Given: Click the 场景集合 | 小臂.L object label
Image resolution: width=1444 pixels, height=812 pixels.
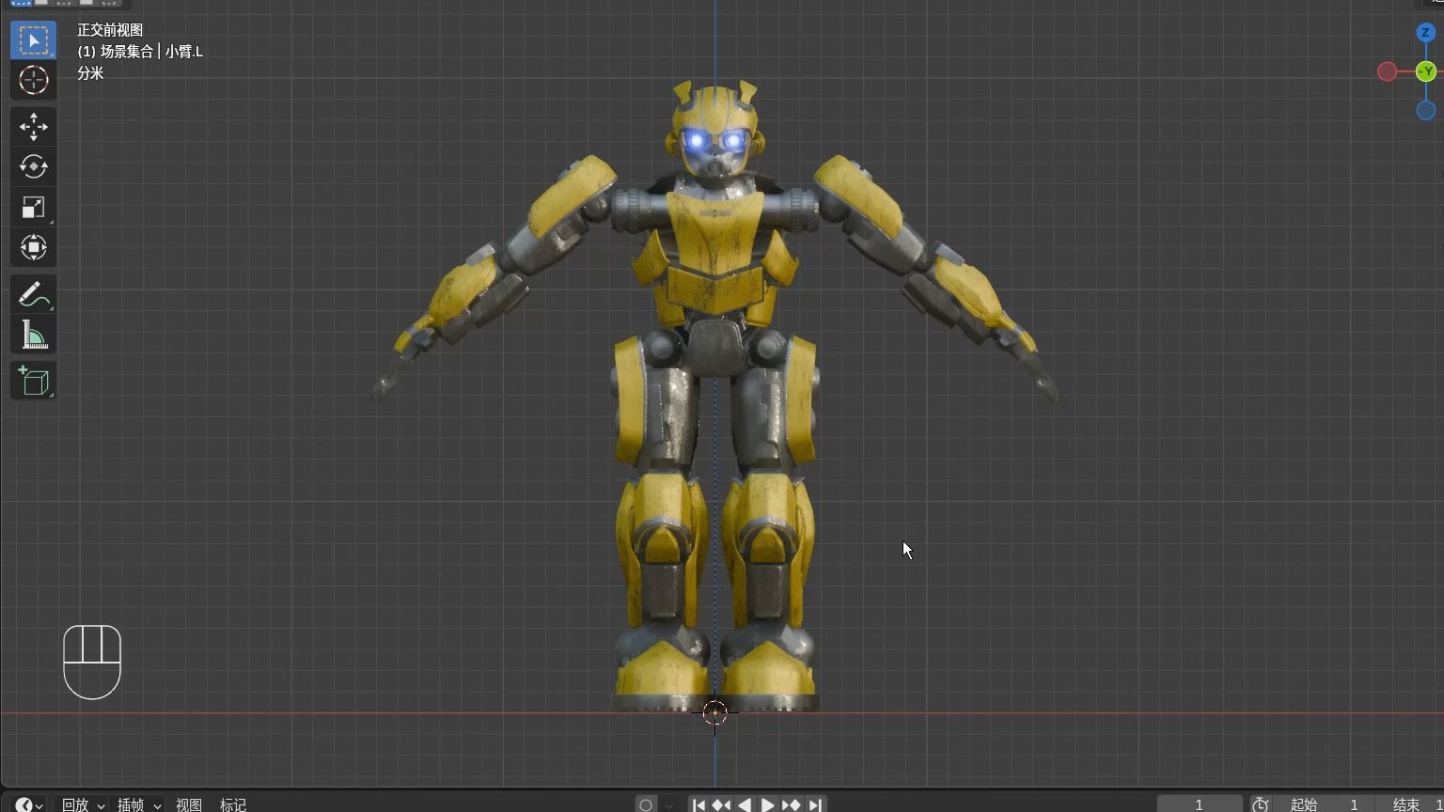Looking at the screenshot, I should pyautogui.click(x=140, y=52).
